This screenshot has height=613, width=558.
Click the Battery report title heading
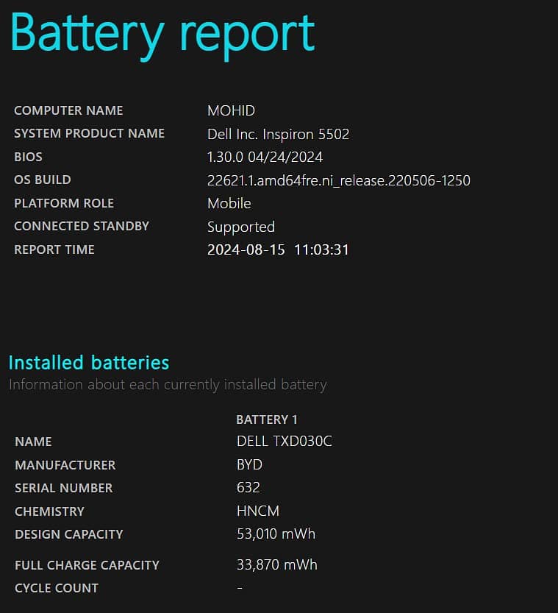point(162,33)
